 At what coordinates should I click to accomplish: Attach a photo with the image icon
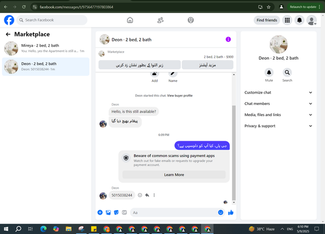point(108,213)
